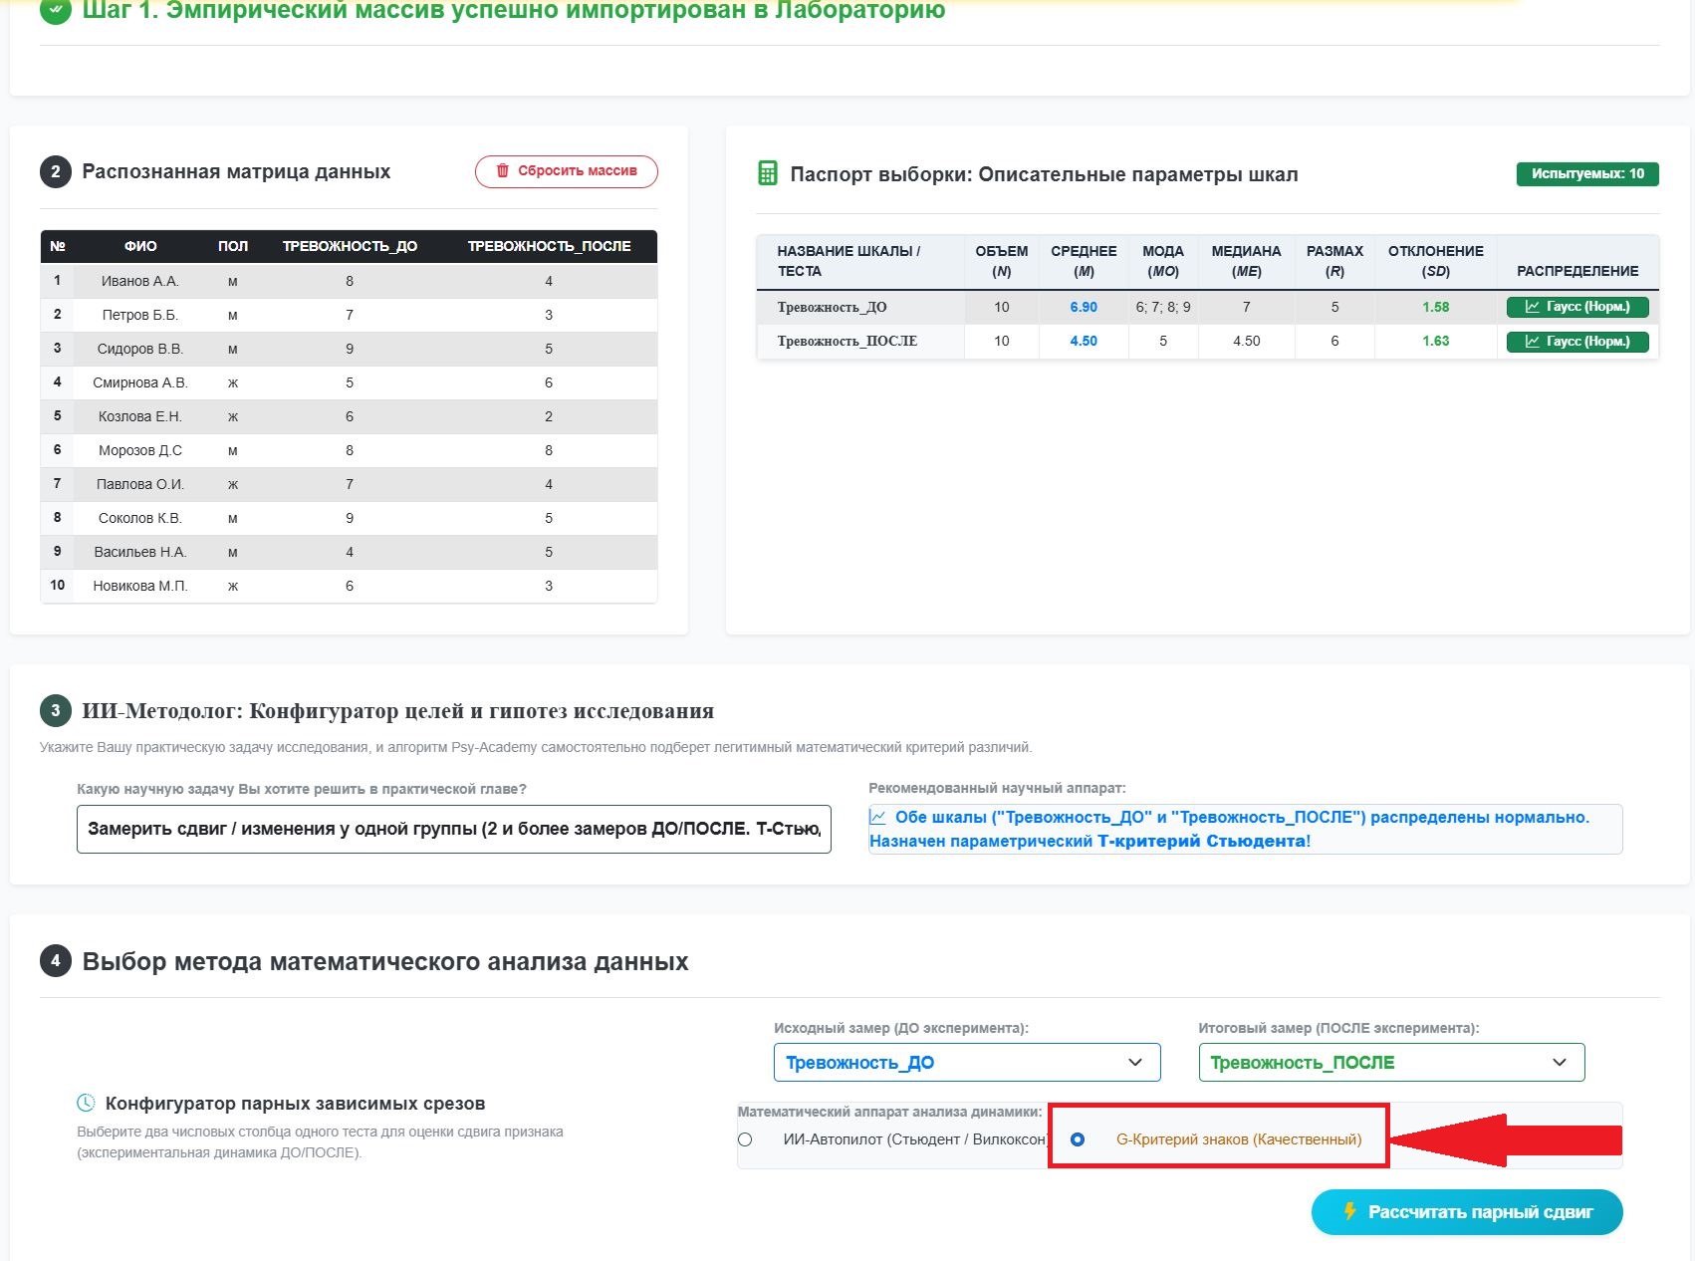Screen dimensions: 1695x1261
Task: Click the ФИО column header
Action: click(140, 246)
